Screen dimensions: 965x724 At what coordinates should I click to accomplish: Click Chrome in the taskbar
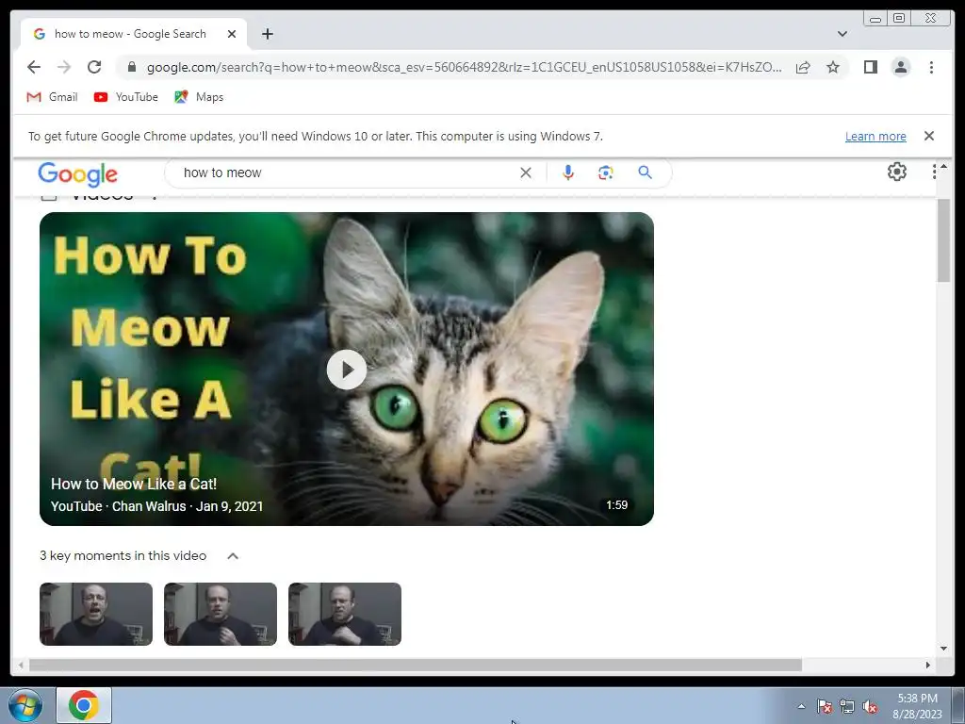84,705
